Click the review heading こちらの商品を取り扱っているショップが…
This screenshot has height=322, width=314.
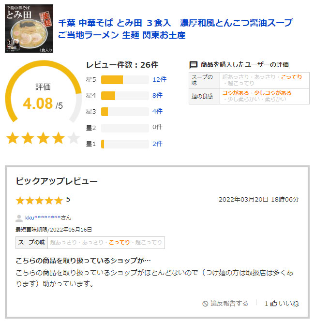pos(83,261)
